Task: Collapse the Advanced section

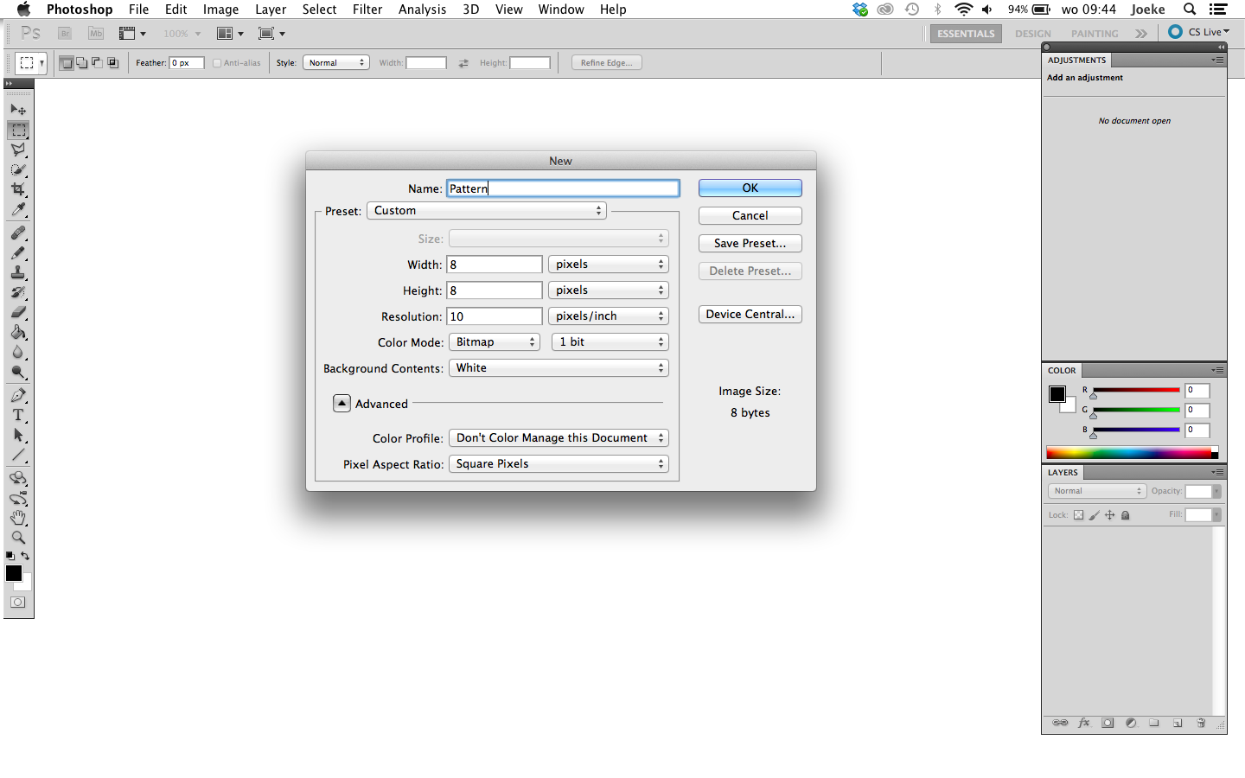Action: click(342, 404)
